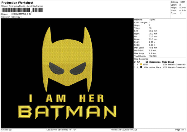Click the Color changes value 1
Viewport: 187px width, 132px height.
(x=150, y=22)
